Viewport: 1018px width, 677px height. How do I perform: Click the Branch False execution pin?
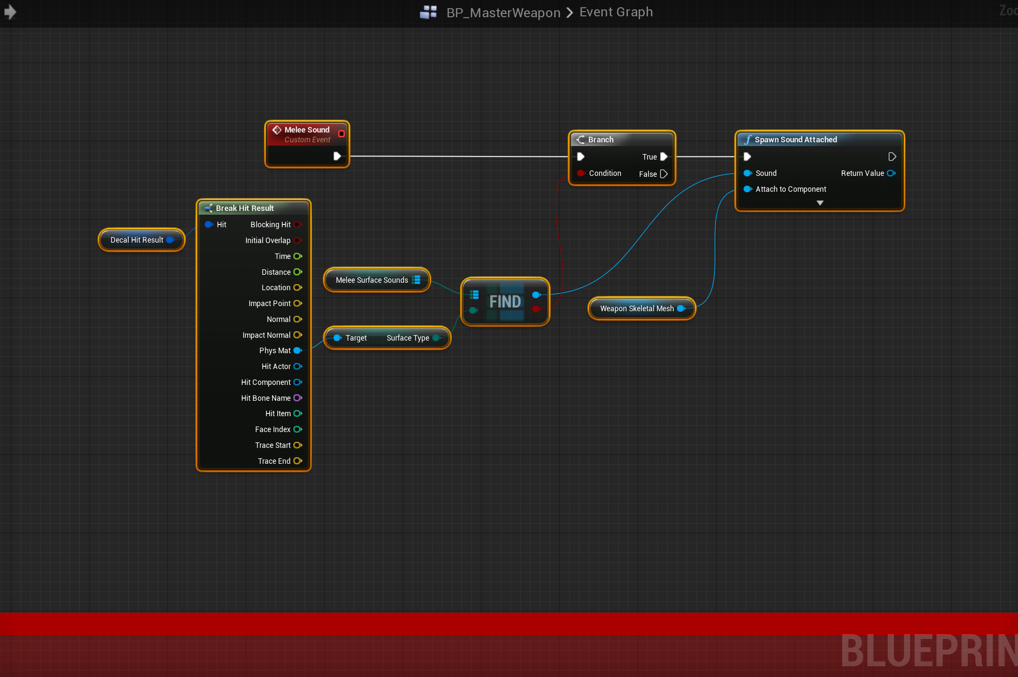click(663, 174)
